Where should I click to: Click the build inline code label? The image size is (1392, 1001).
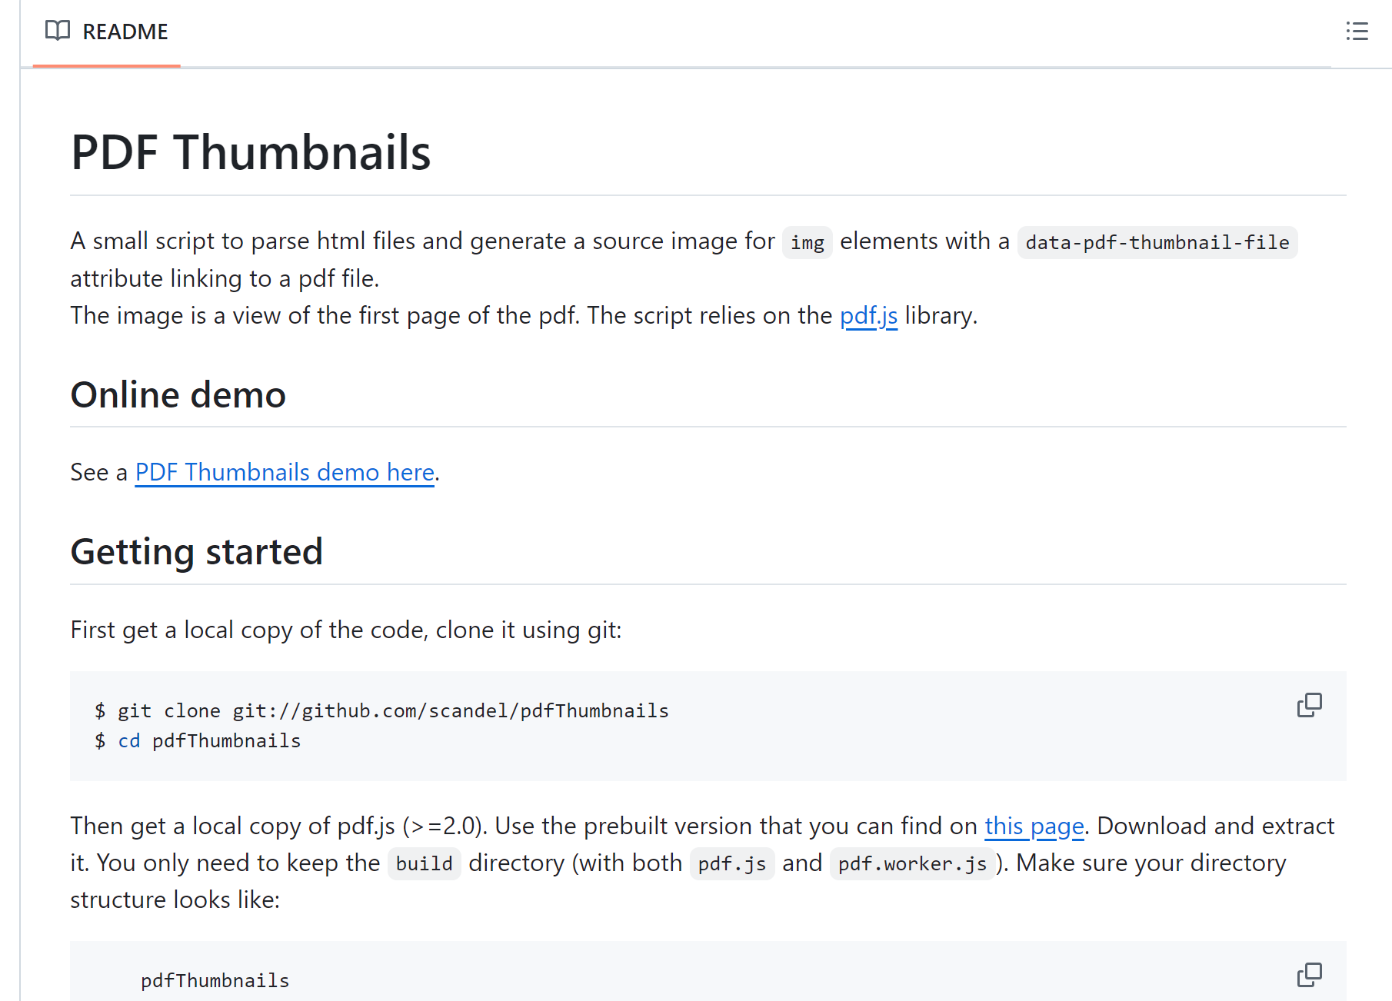coord(424,863)
